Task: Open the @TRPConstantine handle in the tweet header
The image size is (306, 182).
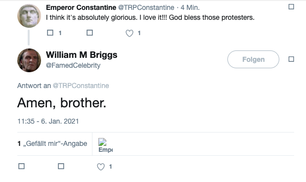Action: pos(146,7)
